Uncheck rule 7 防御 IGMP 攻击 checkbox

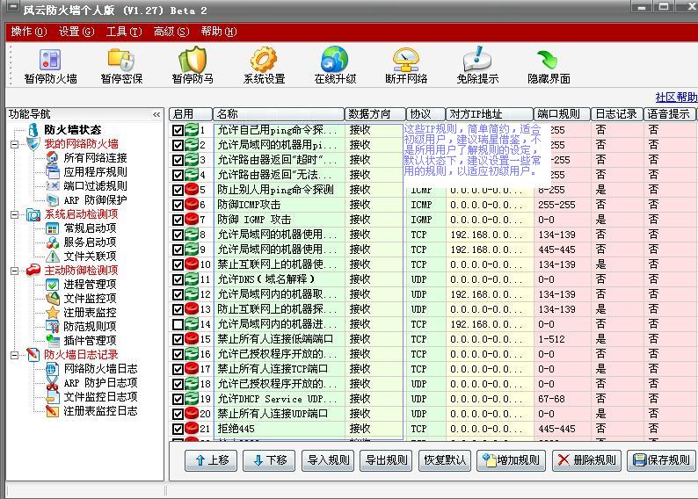(178, 220)
